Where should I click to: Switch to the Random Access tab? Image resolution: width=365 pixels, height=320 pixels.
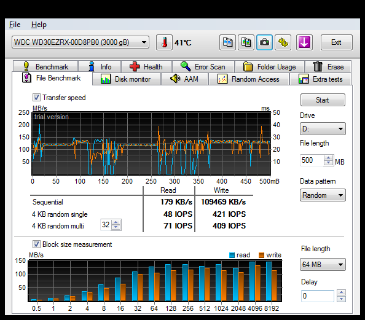pyautogui.click(x=249, y=79)
